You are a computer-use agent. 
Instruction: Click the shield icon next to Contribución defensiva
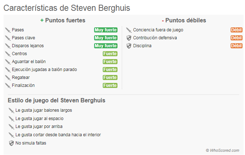129,38
